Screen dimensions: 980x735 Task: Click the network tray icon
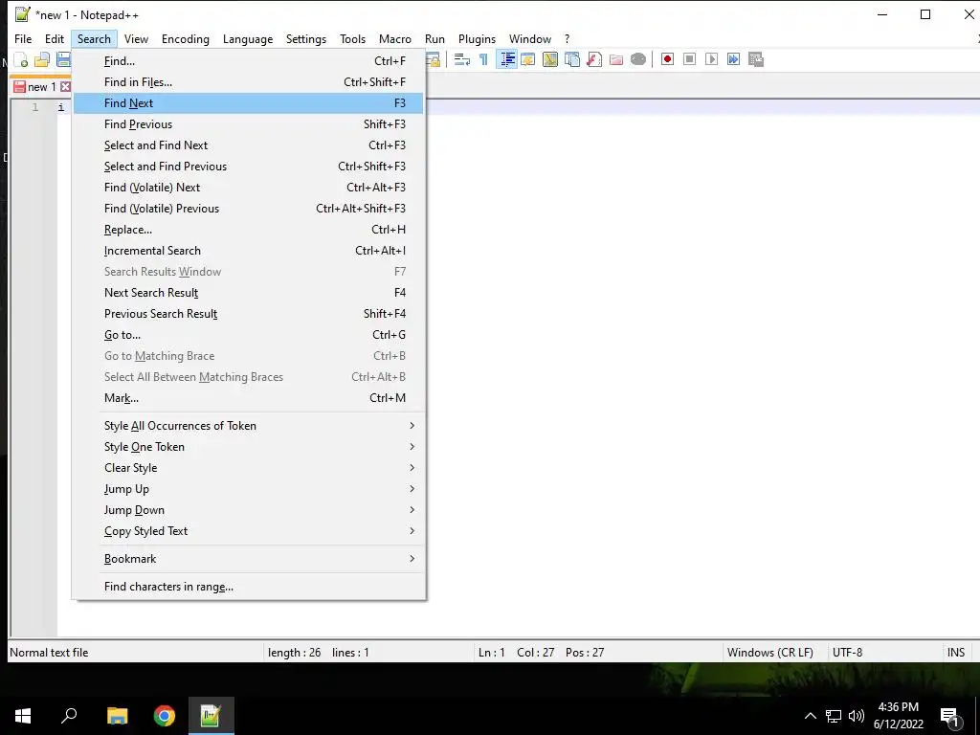click(834, 716)
